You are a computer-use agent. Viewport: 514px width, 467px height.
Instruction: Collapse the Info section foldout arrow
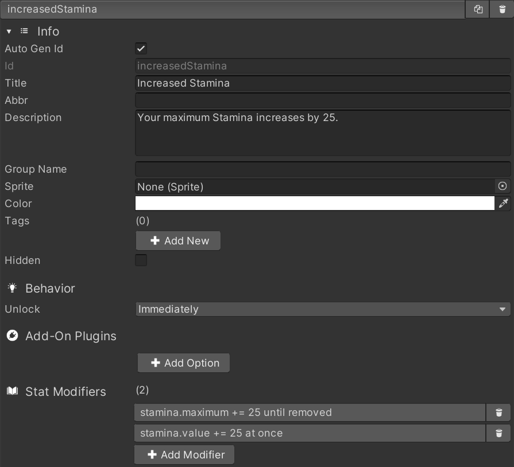tap(9, 32)
